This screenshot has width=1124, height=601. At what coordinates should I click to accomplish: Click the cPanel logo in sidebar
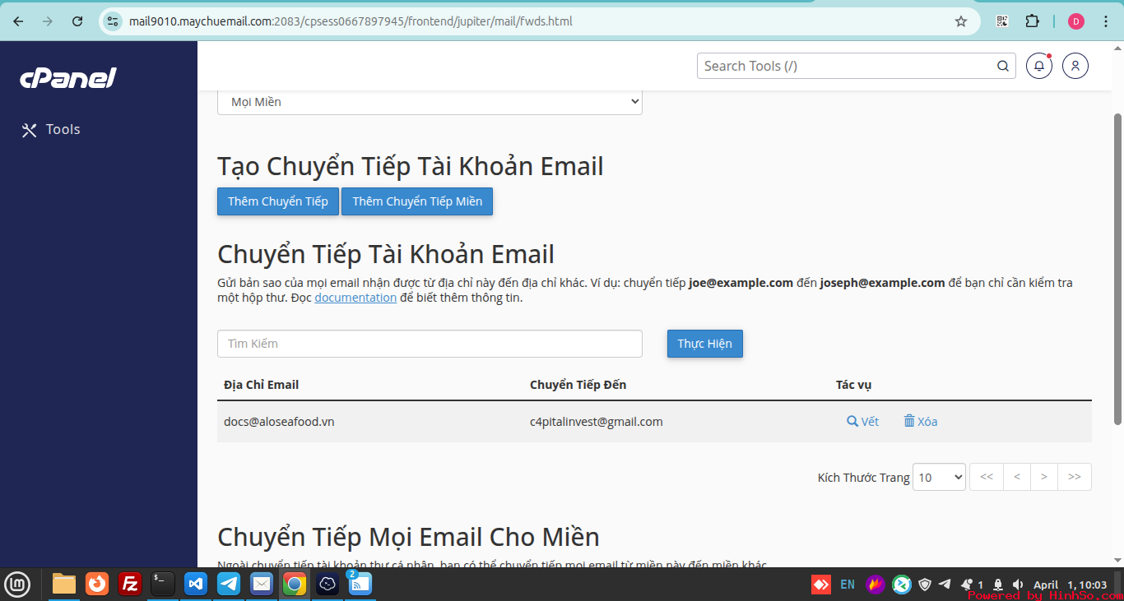(67, 78)
